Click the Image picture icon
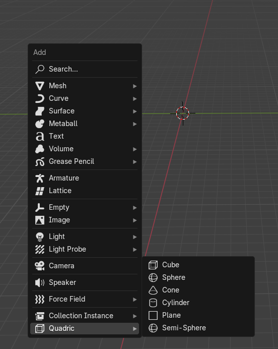 click(40, 220)
